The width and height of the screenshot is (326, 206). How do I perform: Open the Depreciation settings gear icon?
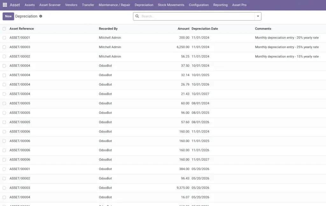(41, 16)
